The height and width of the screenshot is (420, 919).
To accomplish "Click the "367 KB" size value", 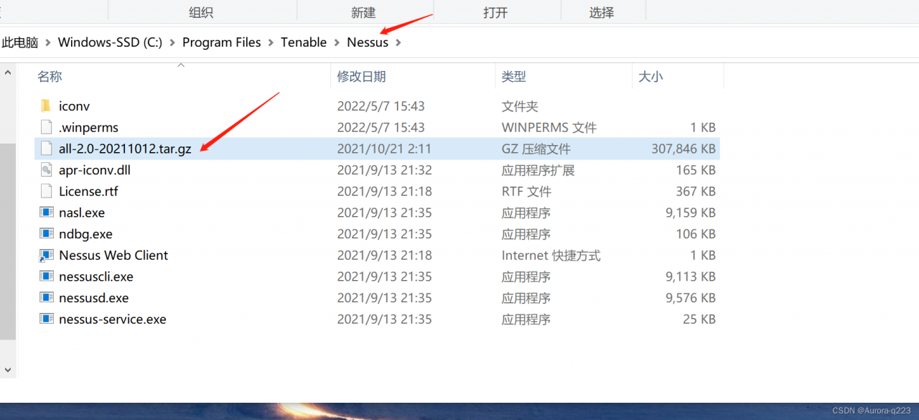I will (696, 192).
